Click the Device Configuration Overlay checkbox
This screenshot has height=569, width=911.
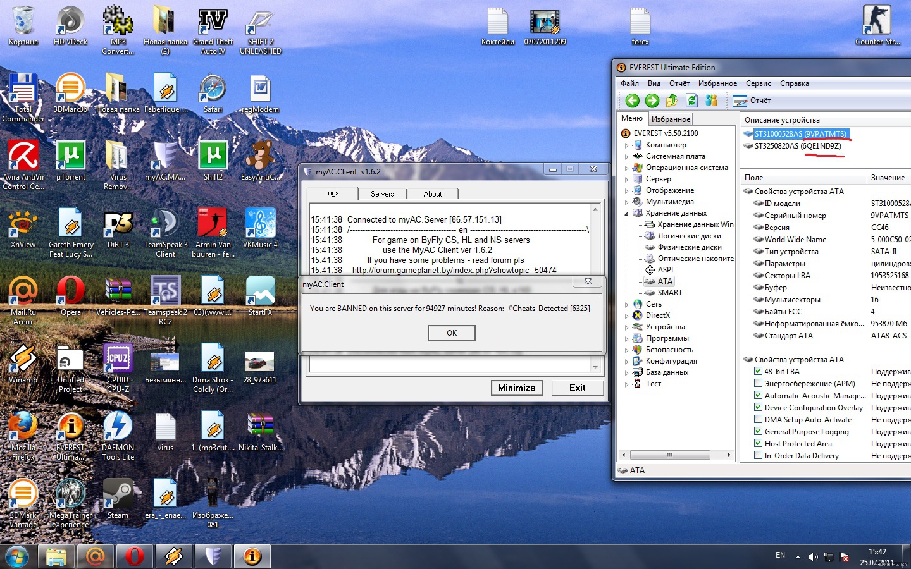[758, 408]
